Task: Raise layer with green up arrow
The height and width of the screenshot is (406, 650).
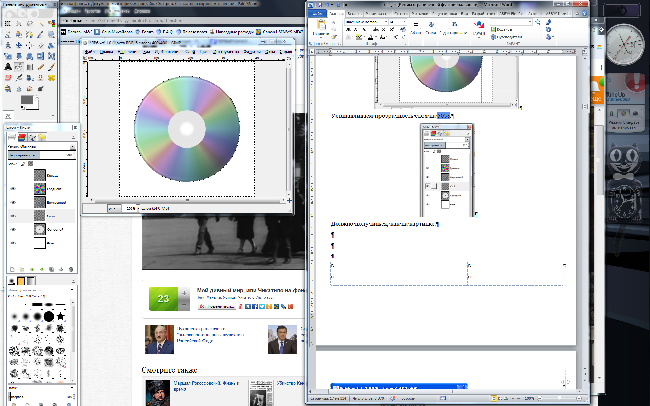Action: pos(32,270)
